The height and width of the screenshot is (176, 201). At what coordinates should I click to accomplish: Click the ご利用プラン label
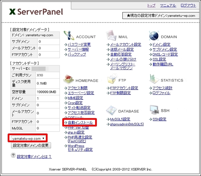(21, 75)
